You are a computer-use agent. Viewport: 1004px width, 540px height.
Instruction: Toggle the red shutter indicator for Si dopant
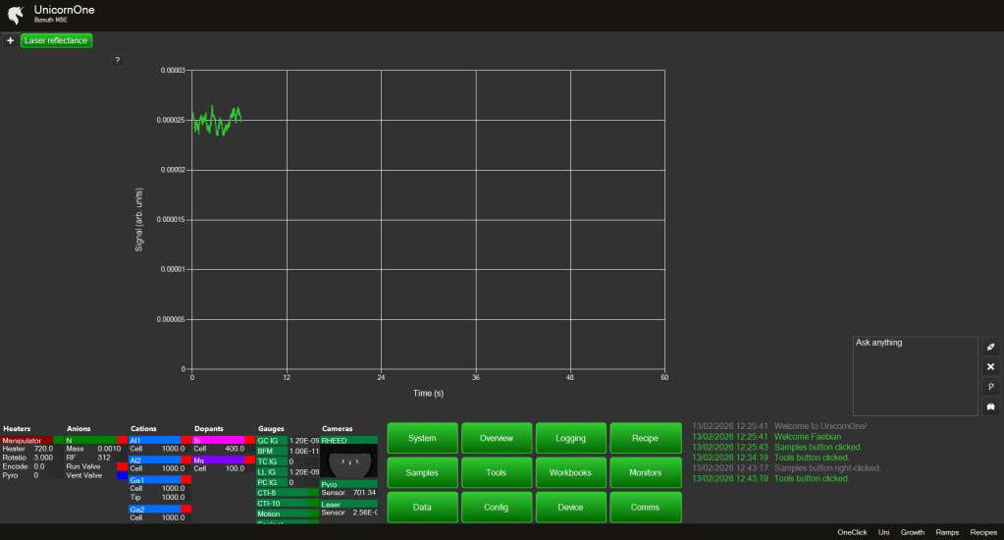[250, 440]
